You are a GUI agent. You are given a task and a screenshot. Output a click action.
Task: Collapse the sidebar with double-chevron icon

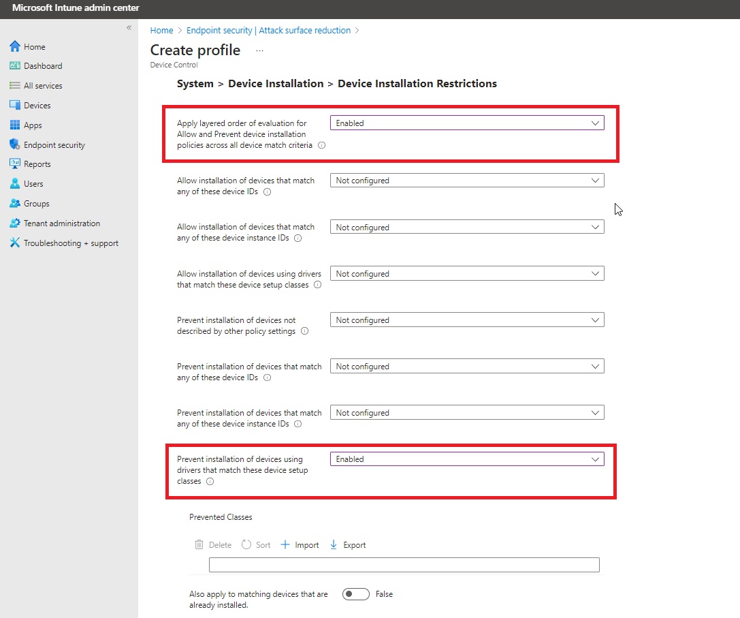coord(129,28)
